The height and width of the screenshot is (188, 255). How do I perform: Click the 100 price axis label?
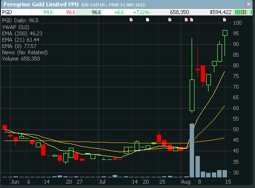pos(237,23)
